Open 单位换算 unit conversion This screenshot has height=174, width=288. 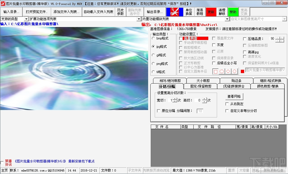(189, 12)
